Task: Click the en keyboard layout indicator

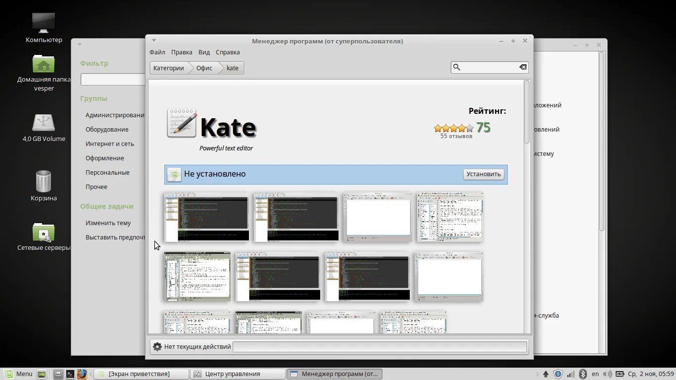Action: click(x=595, y=374)
